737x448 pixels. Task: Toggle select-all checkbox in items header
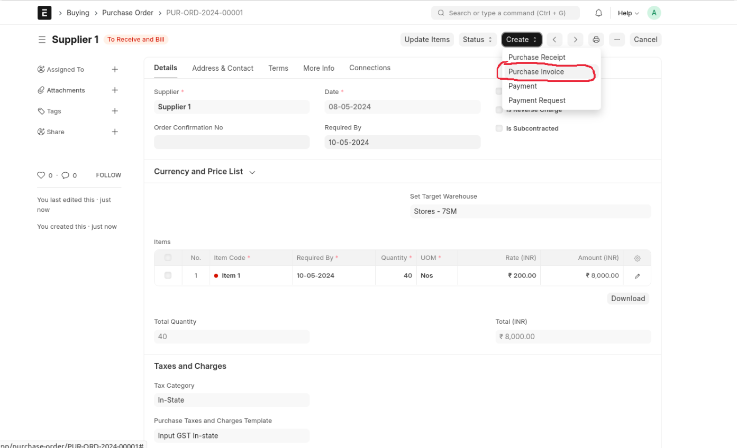tap(168, 258)
